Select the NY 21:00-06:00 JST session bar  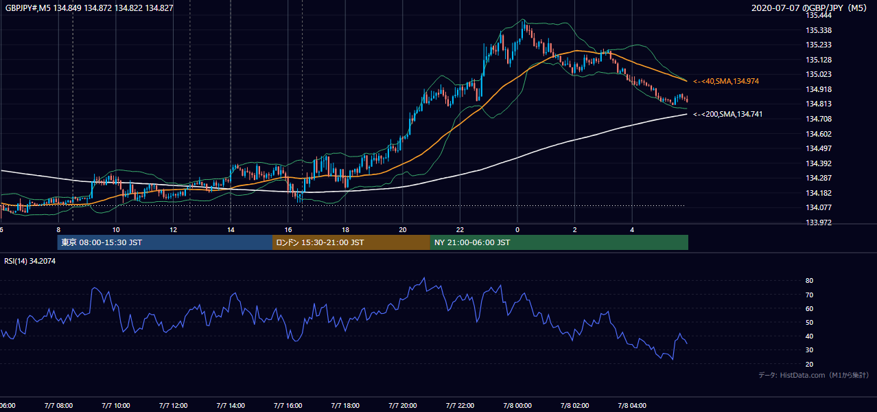tap(559, 242)
